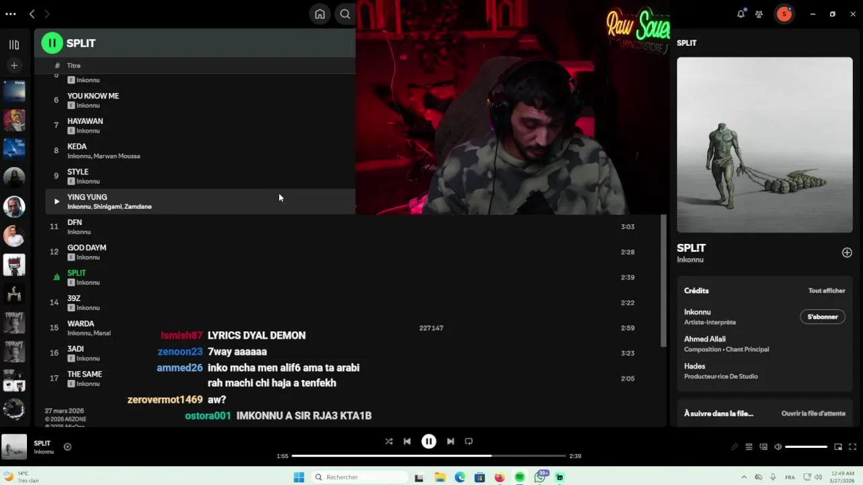The image size is (863, 485).
Task: Click Tout afficher credits link
Action: click(827, 290)
